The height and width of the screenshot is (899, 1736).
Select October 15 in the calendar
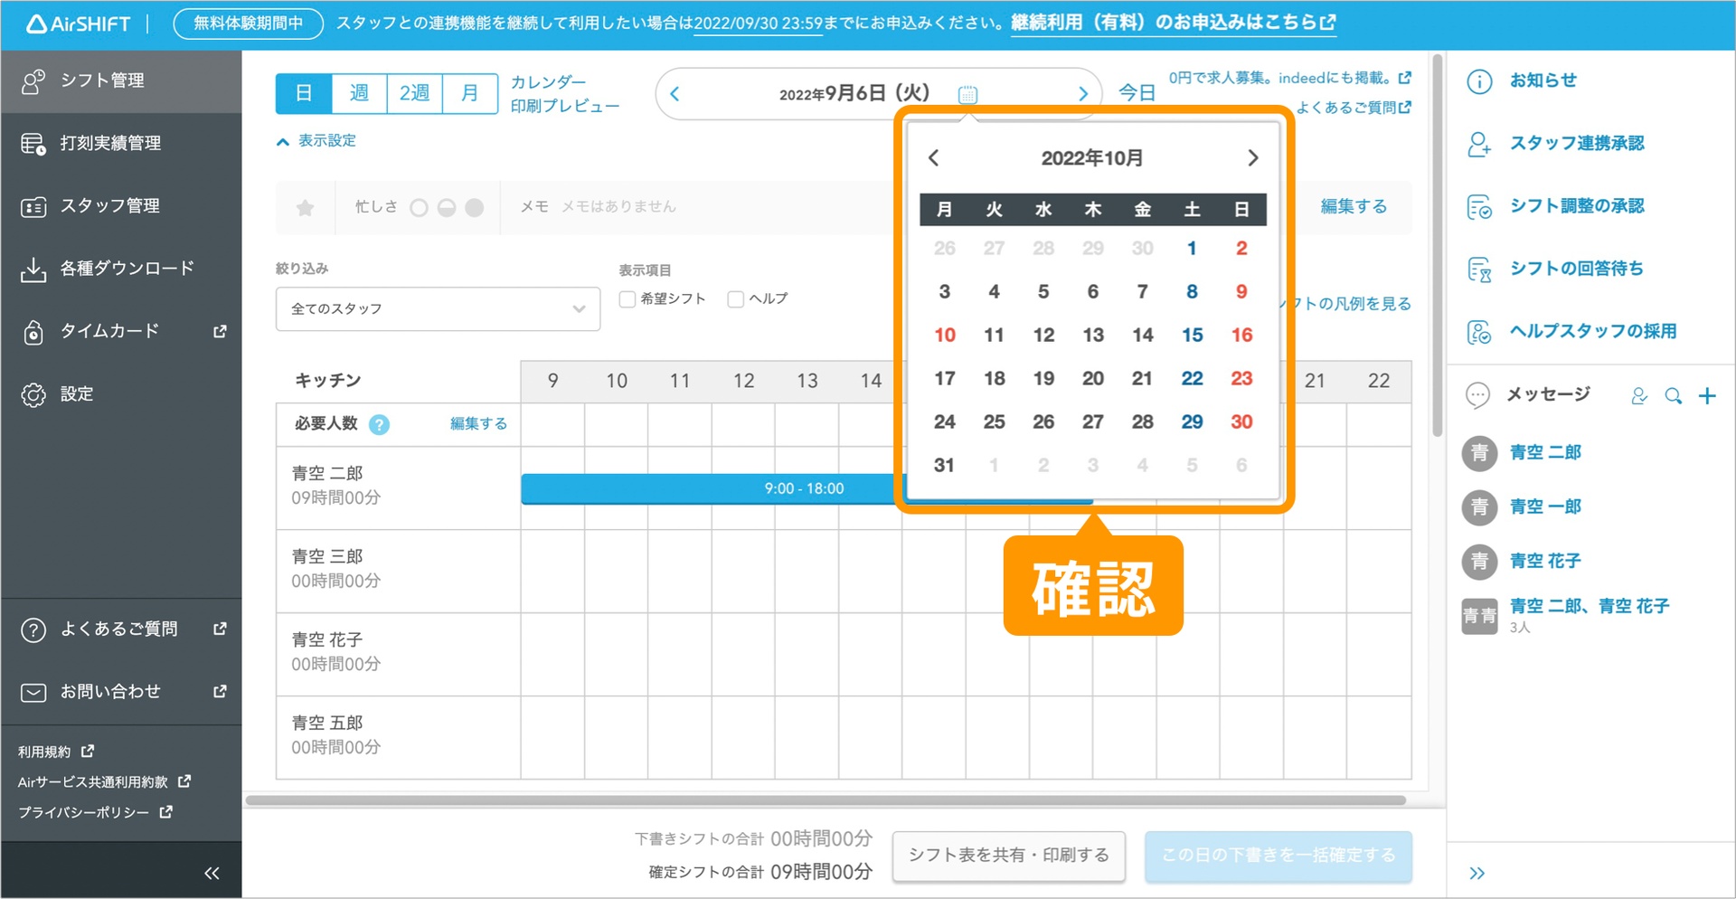[x=1192, y=336]
